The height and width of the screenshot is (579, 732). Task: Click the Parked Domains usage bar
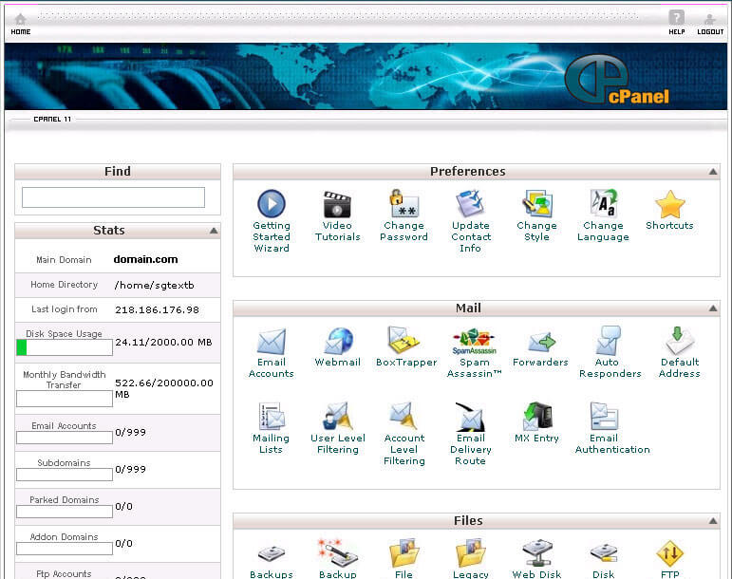pyautogui.click(x=65, y=512)
